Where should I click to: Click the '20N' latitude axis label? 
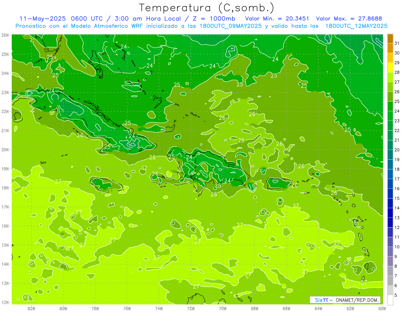point(5,150)
